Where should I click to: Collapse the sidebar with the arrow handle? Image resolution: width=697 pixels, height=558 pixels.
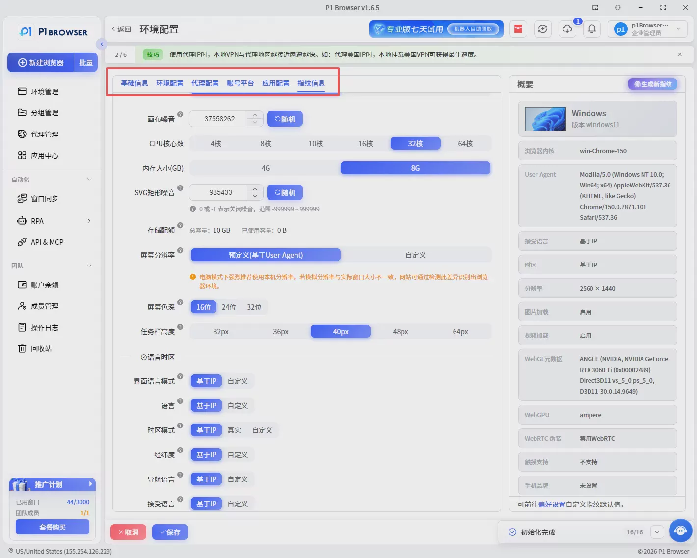pos(102,44)
